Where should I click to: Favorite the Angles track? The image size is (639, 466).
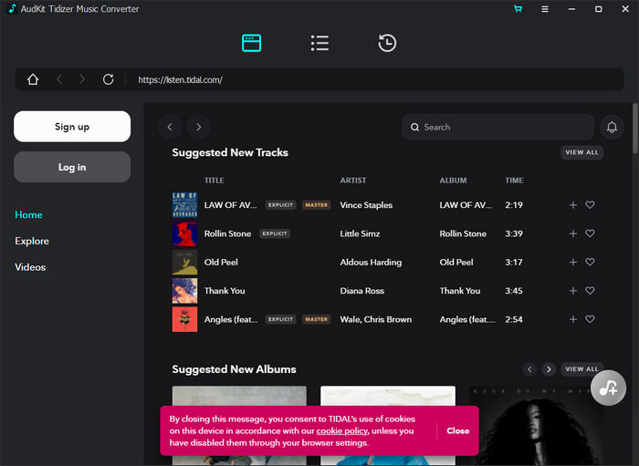coord(590,319)
